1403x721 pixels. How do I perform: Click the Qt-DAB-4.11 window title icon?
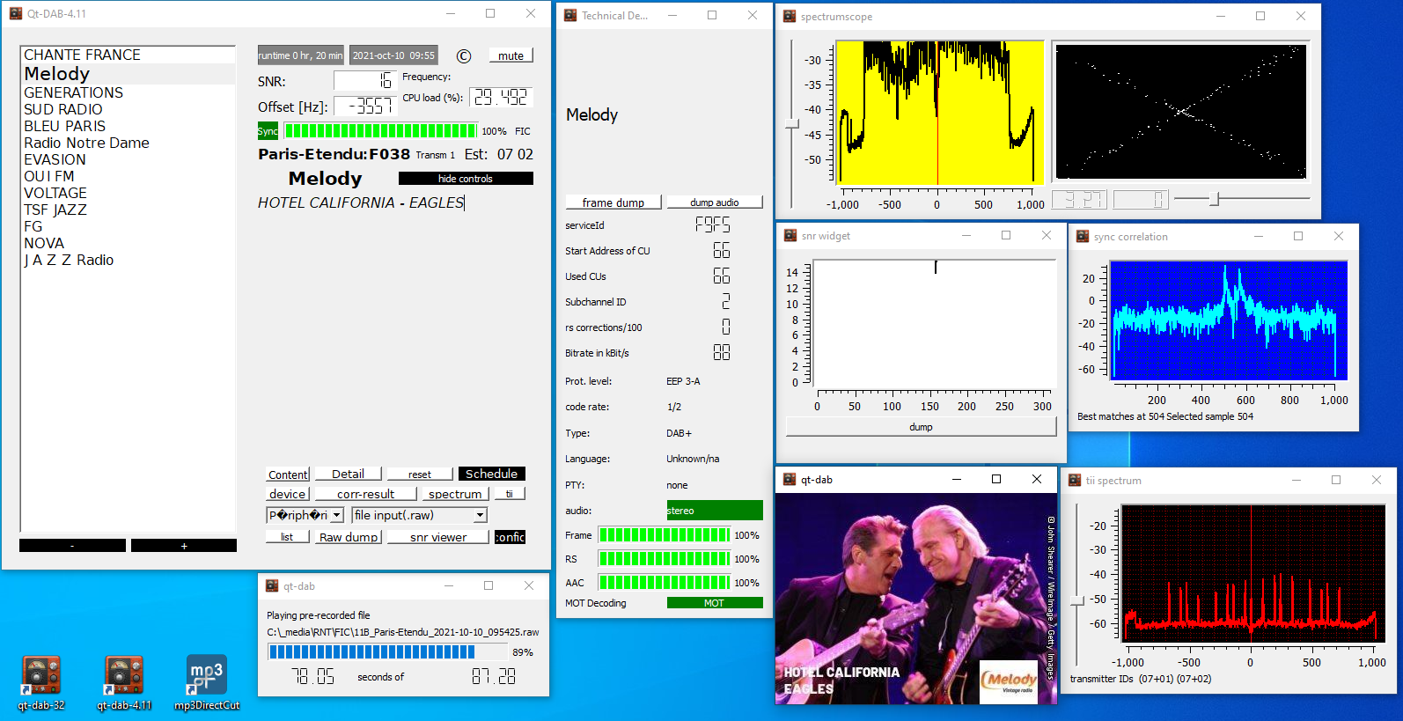[x=16, y=13]
